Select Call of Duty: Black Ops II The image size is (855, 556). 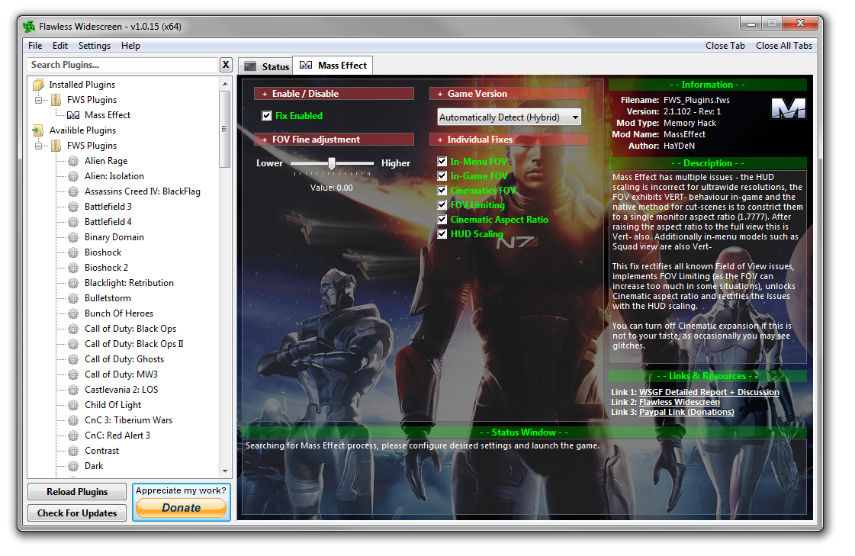coord(133,344)
